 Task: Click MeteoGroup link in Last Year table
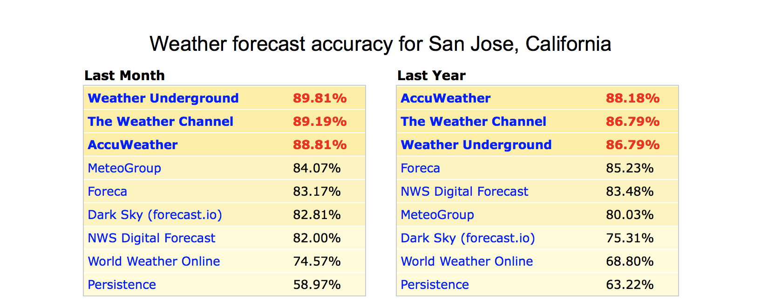(437, 215)
